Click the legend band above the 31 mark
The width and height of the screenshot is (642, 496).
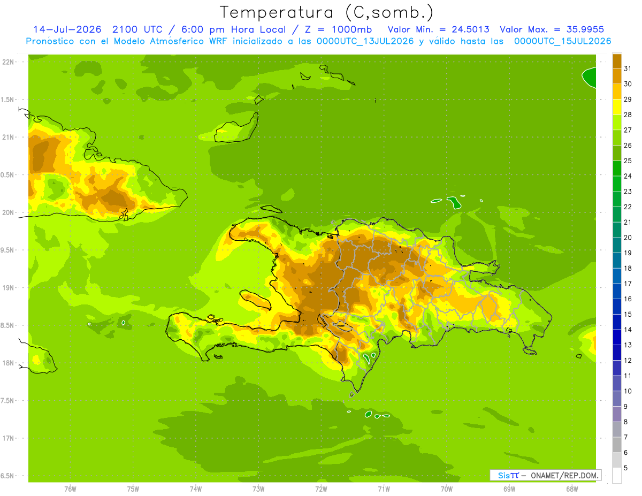(x=617, y=61)
